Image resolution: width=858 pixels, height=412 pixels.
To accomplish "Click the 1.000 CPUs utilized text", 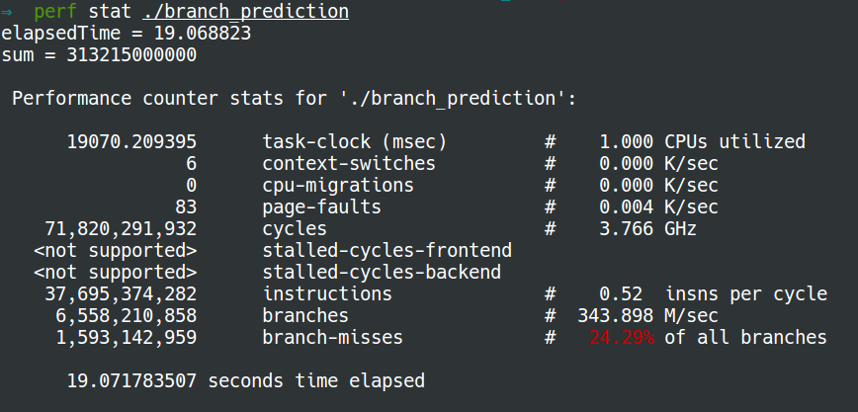I will tap(702, 142).
